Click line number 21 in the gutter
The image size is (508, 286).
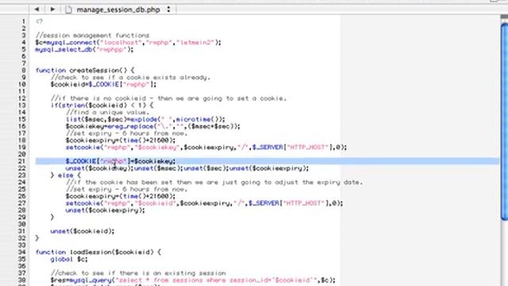[21, 161]
